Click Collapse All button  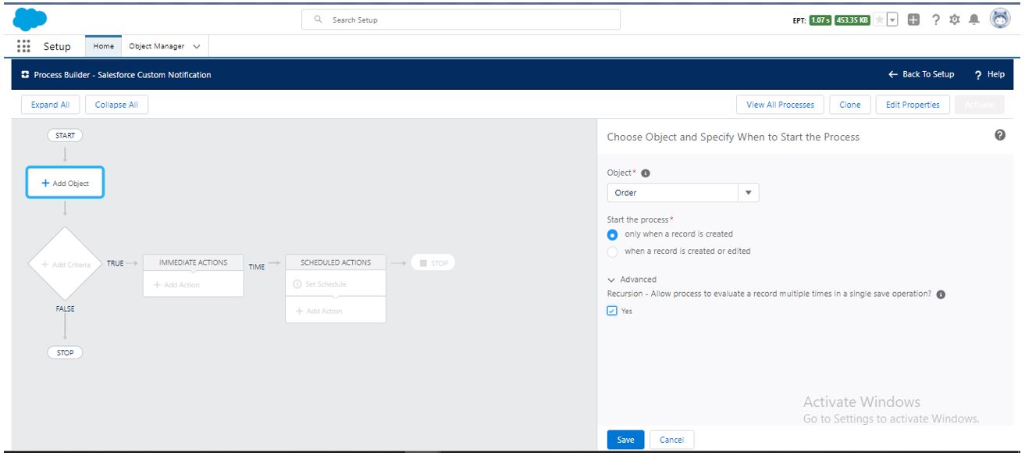[116, 105]
